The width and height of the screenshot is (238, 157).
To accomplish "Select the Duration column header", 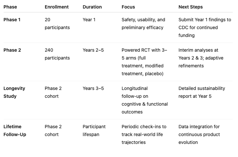I will [x=92, y=7].
